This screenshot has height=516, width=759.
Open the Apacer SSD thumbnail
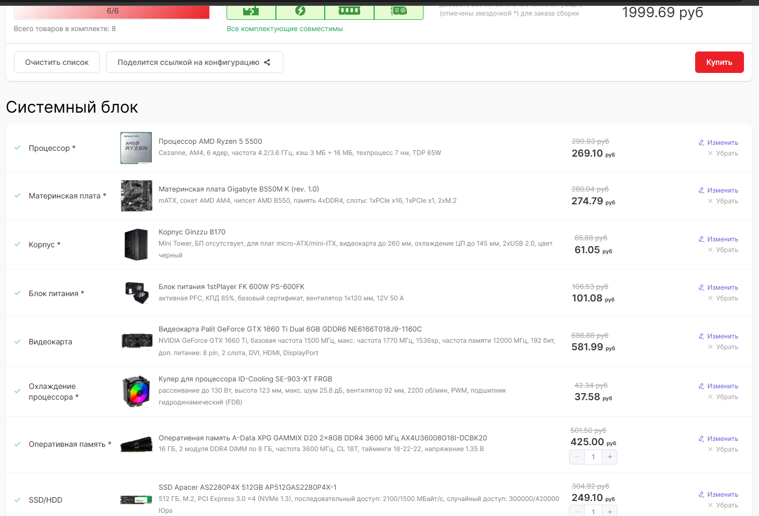tap(136, 500)
